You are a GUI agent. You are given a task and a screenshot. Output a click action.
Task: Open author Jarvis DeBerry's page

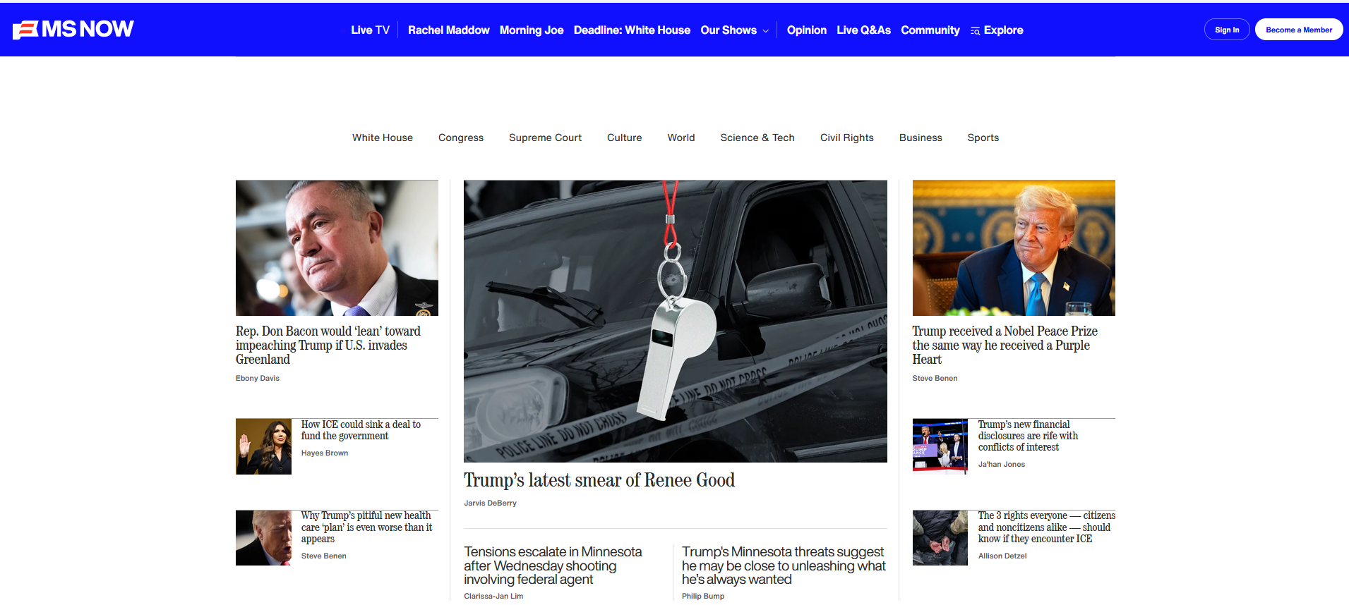tap(491, 503)
